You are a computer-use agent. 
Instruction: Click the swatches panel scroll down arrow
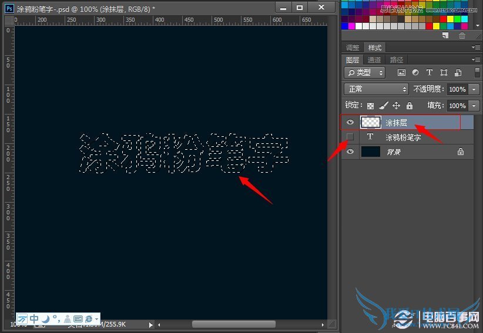478,26
